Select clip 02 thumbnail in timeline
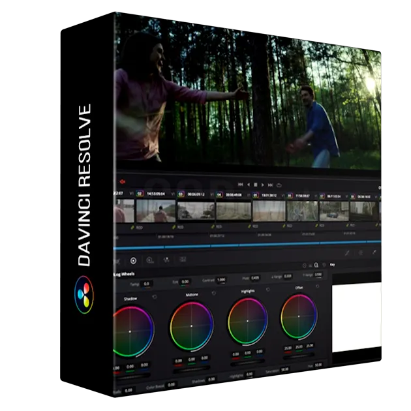The height and width of the screenshot is (411, 411). [x=156, y=211]
